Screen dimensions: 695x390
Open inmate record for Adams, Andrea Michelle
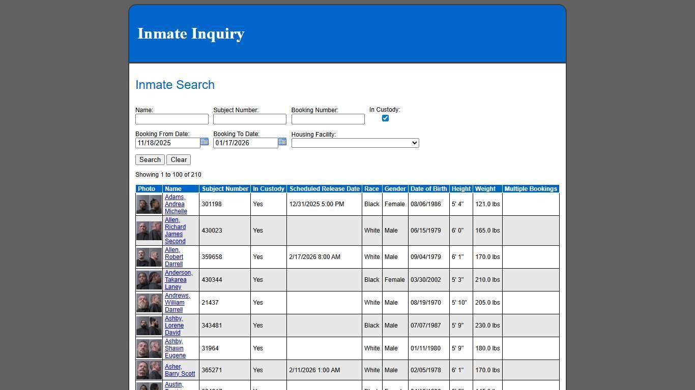pos(176,204)
